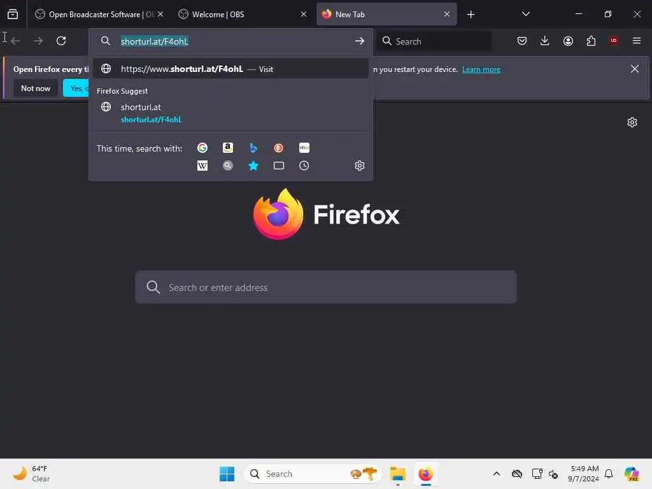This screenshot has height=489, width=652.
Task: Dismiss the Open Firefox notification bar
Action: coord(634,69)
